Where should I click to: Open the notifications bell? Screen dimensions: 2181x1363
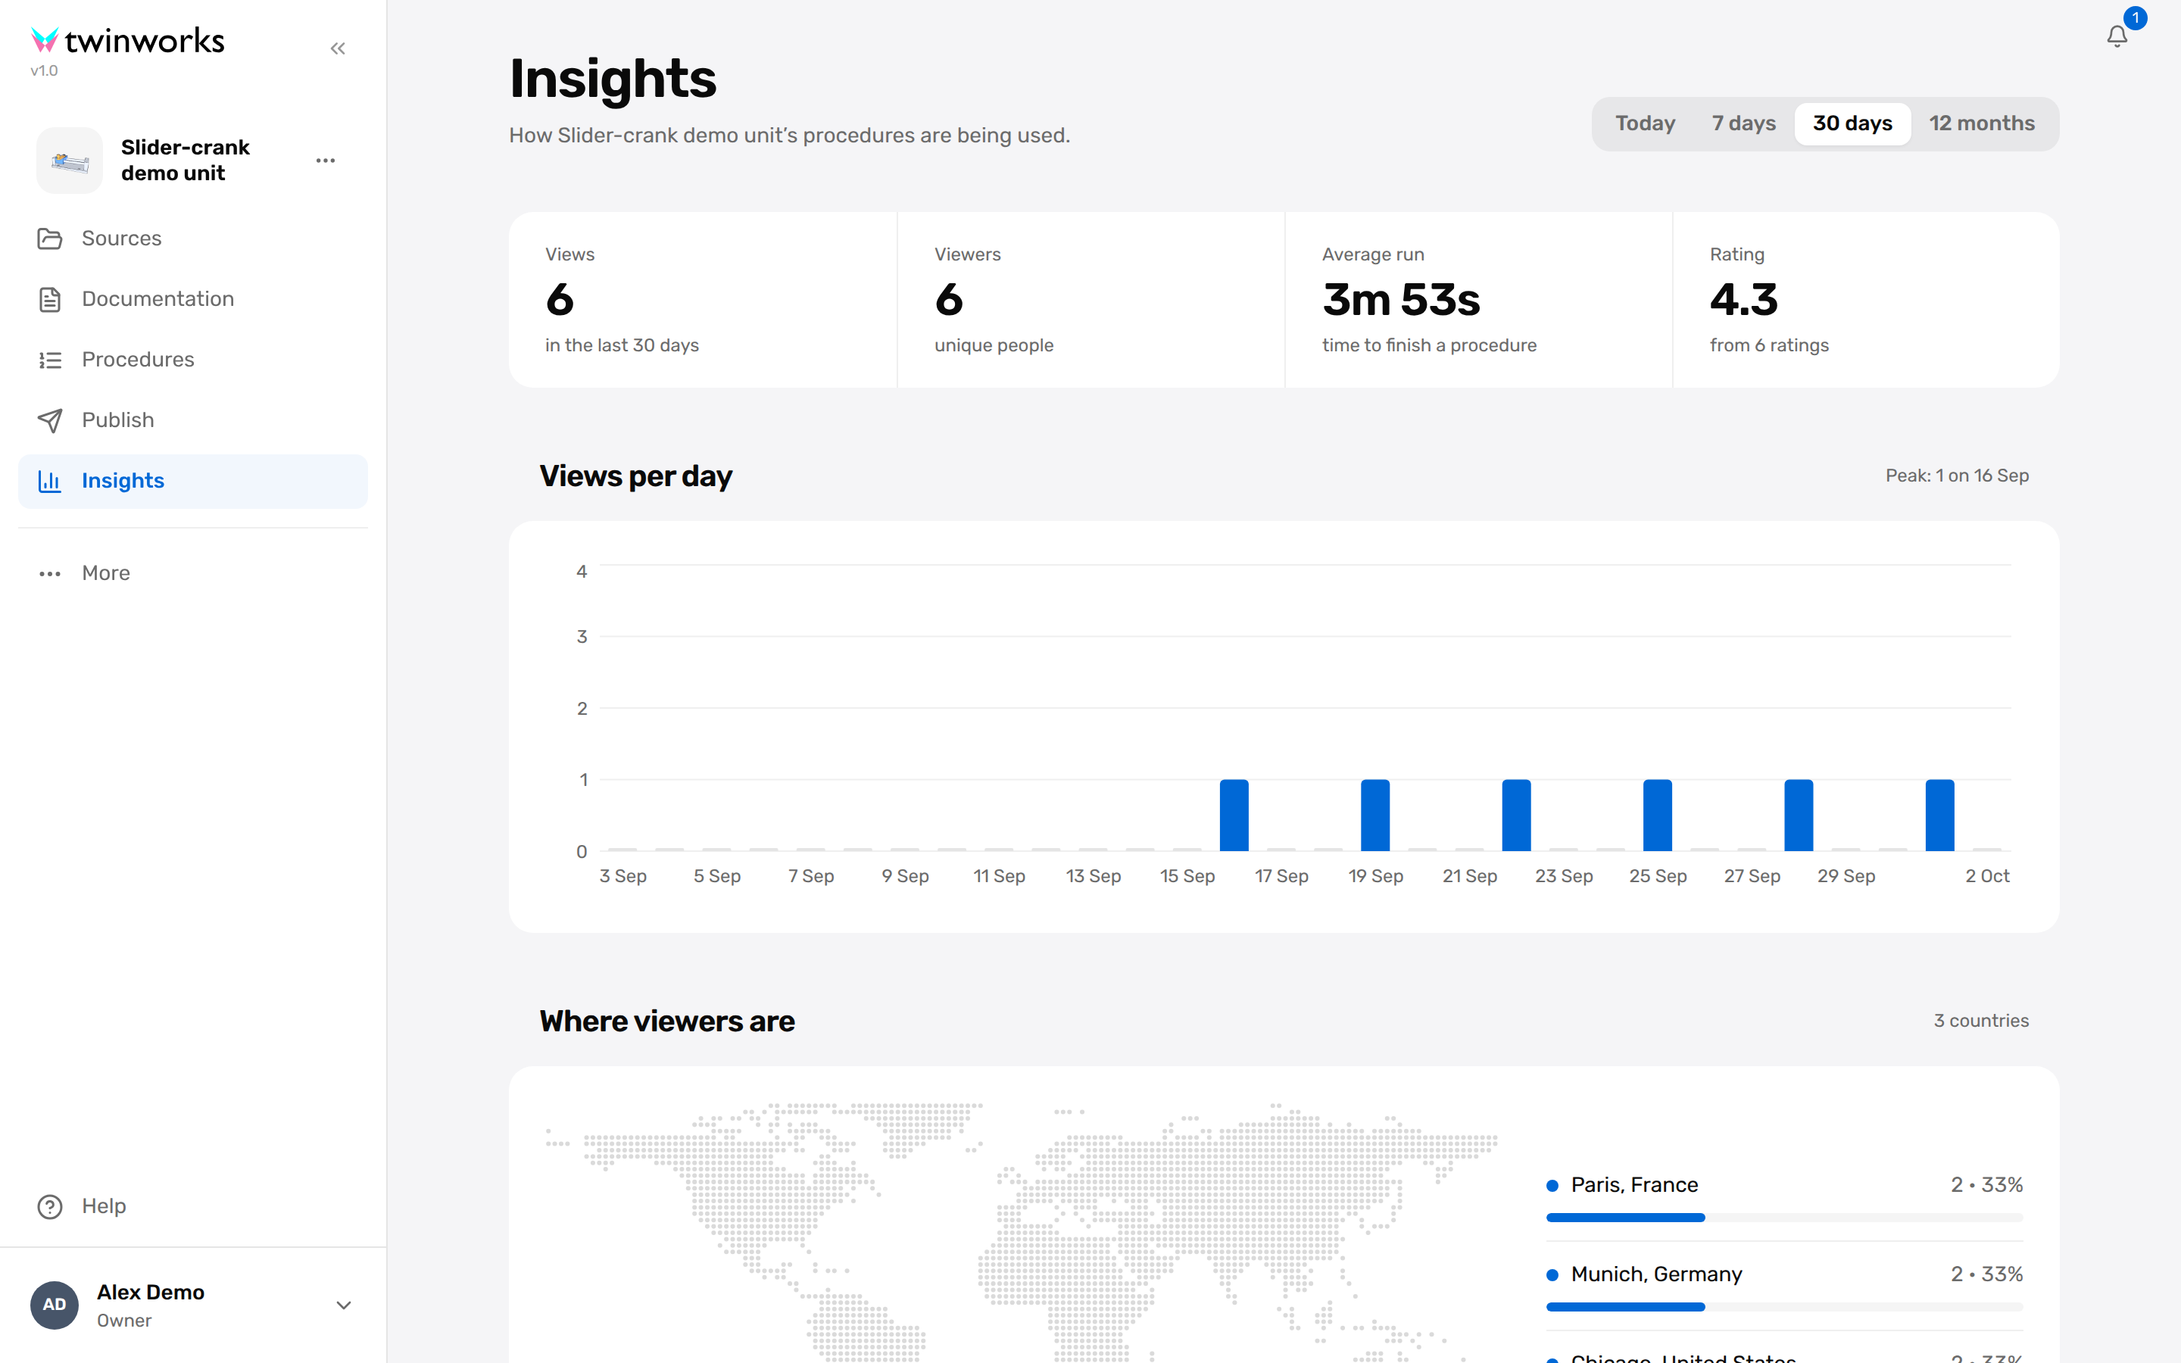2117,36
